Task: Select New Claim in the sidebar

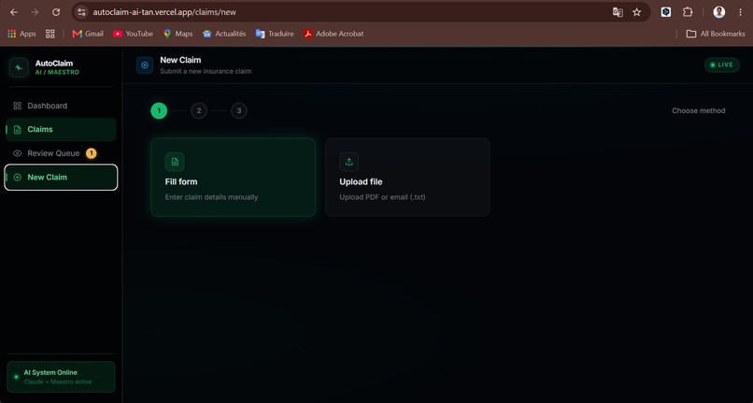Action: click(x=61, y=177)
